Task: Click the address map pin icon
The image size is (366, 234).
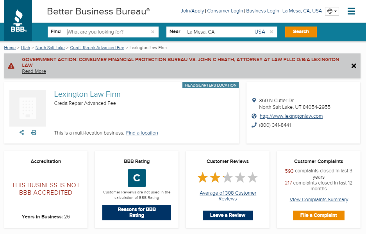Action: point(254,101)
